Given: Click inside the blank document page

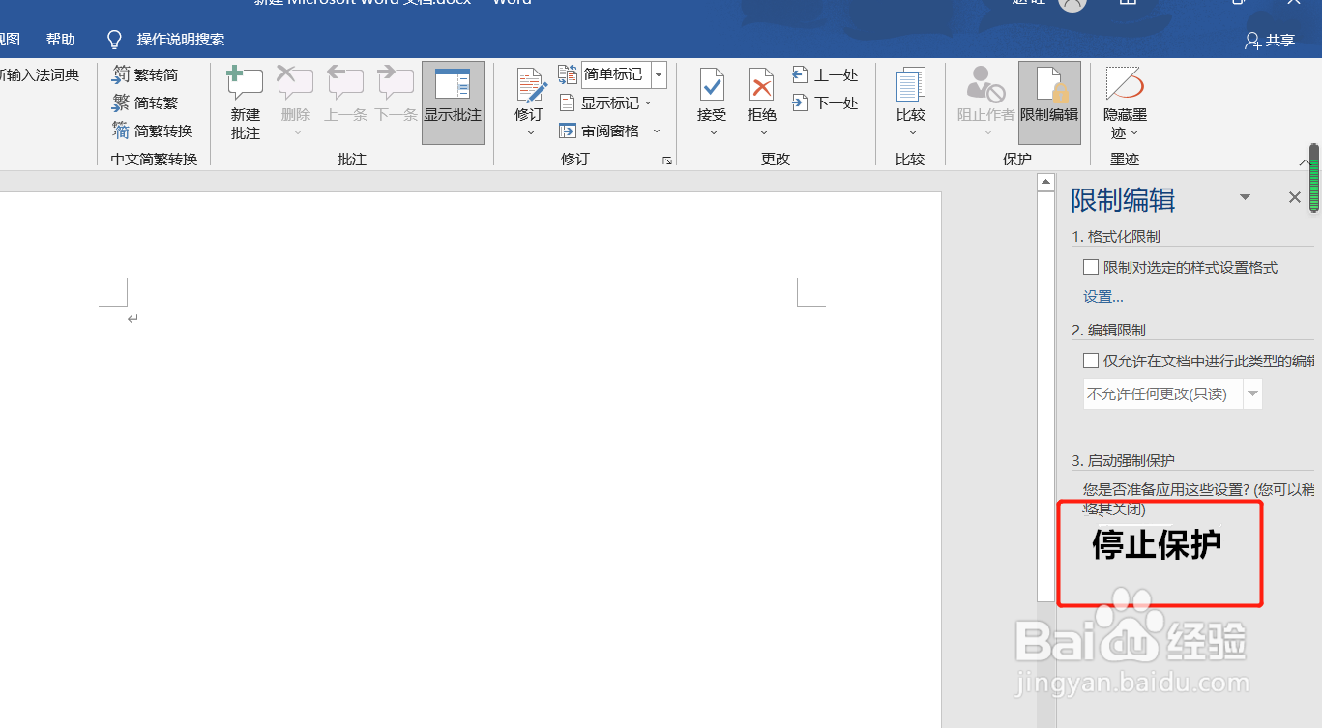Looking at the screenshot, I should click(470, 459).
